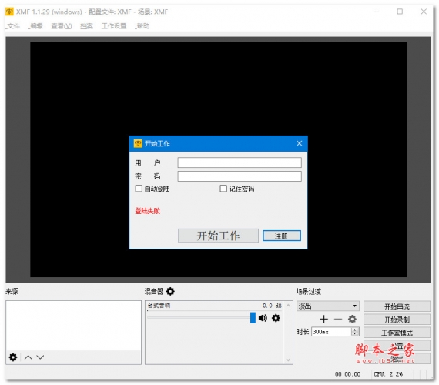Image resolution: width=439 pixels, height=385 pixels.
Task: Click the XMF app icon in title bar
Action: point(9,12)
